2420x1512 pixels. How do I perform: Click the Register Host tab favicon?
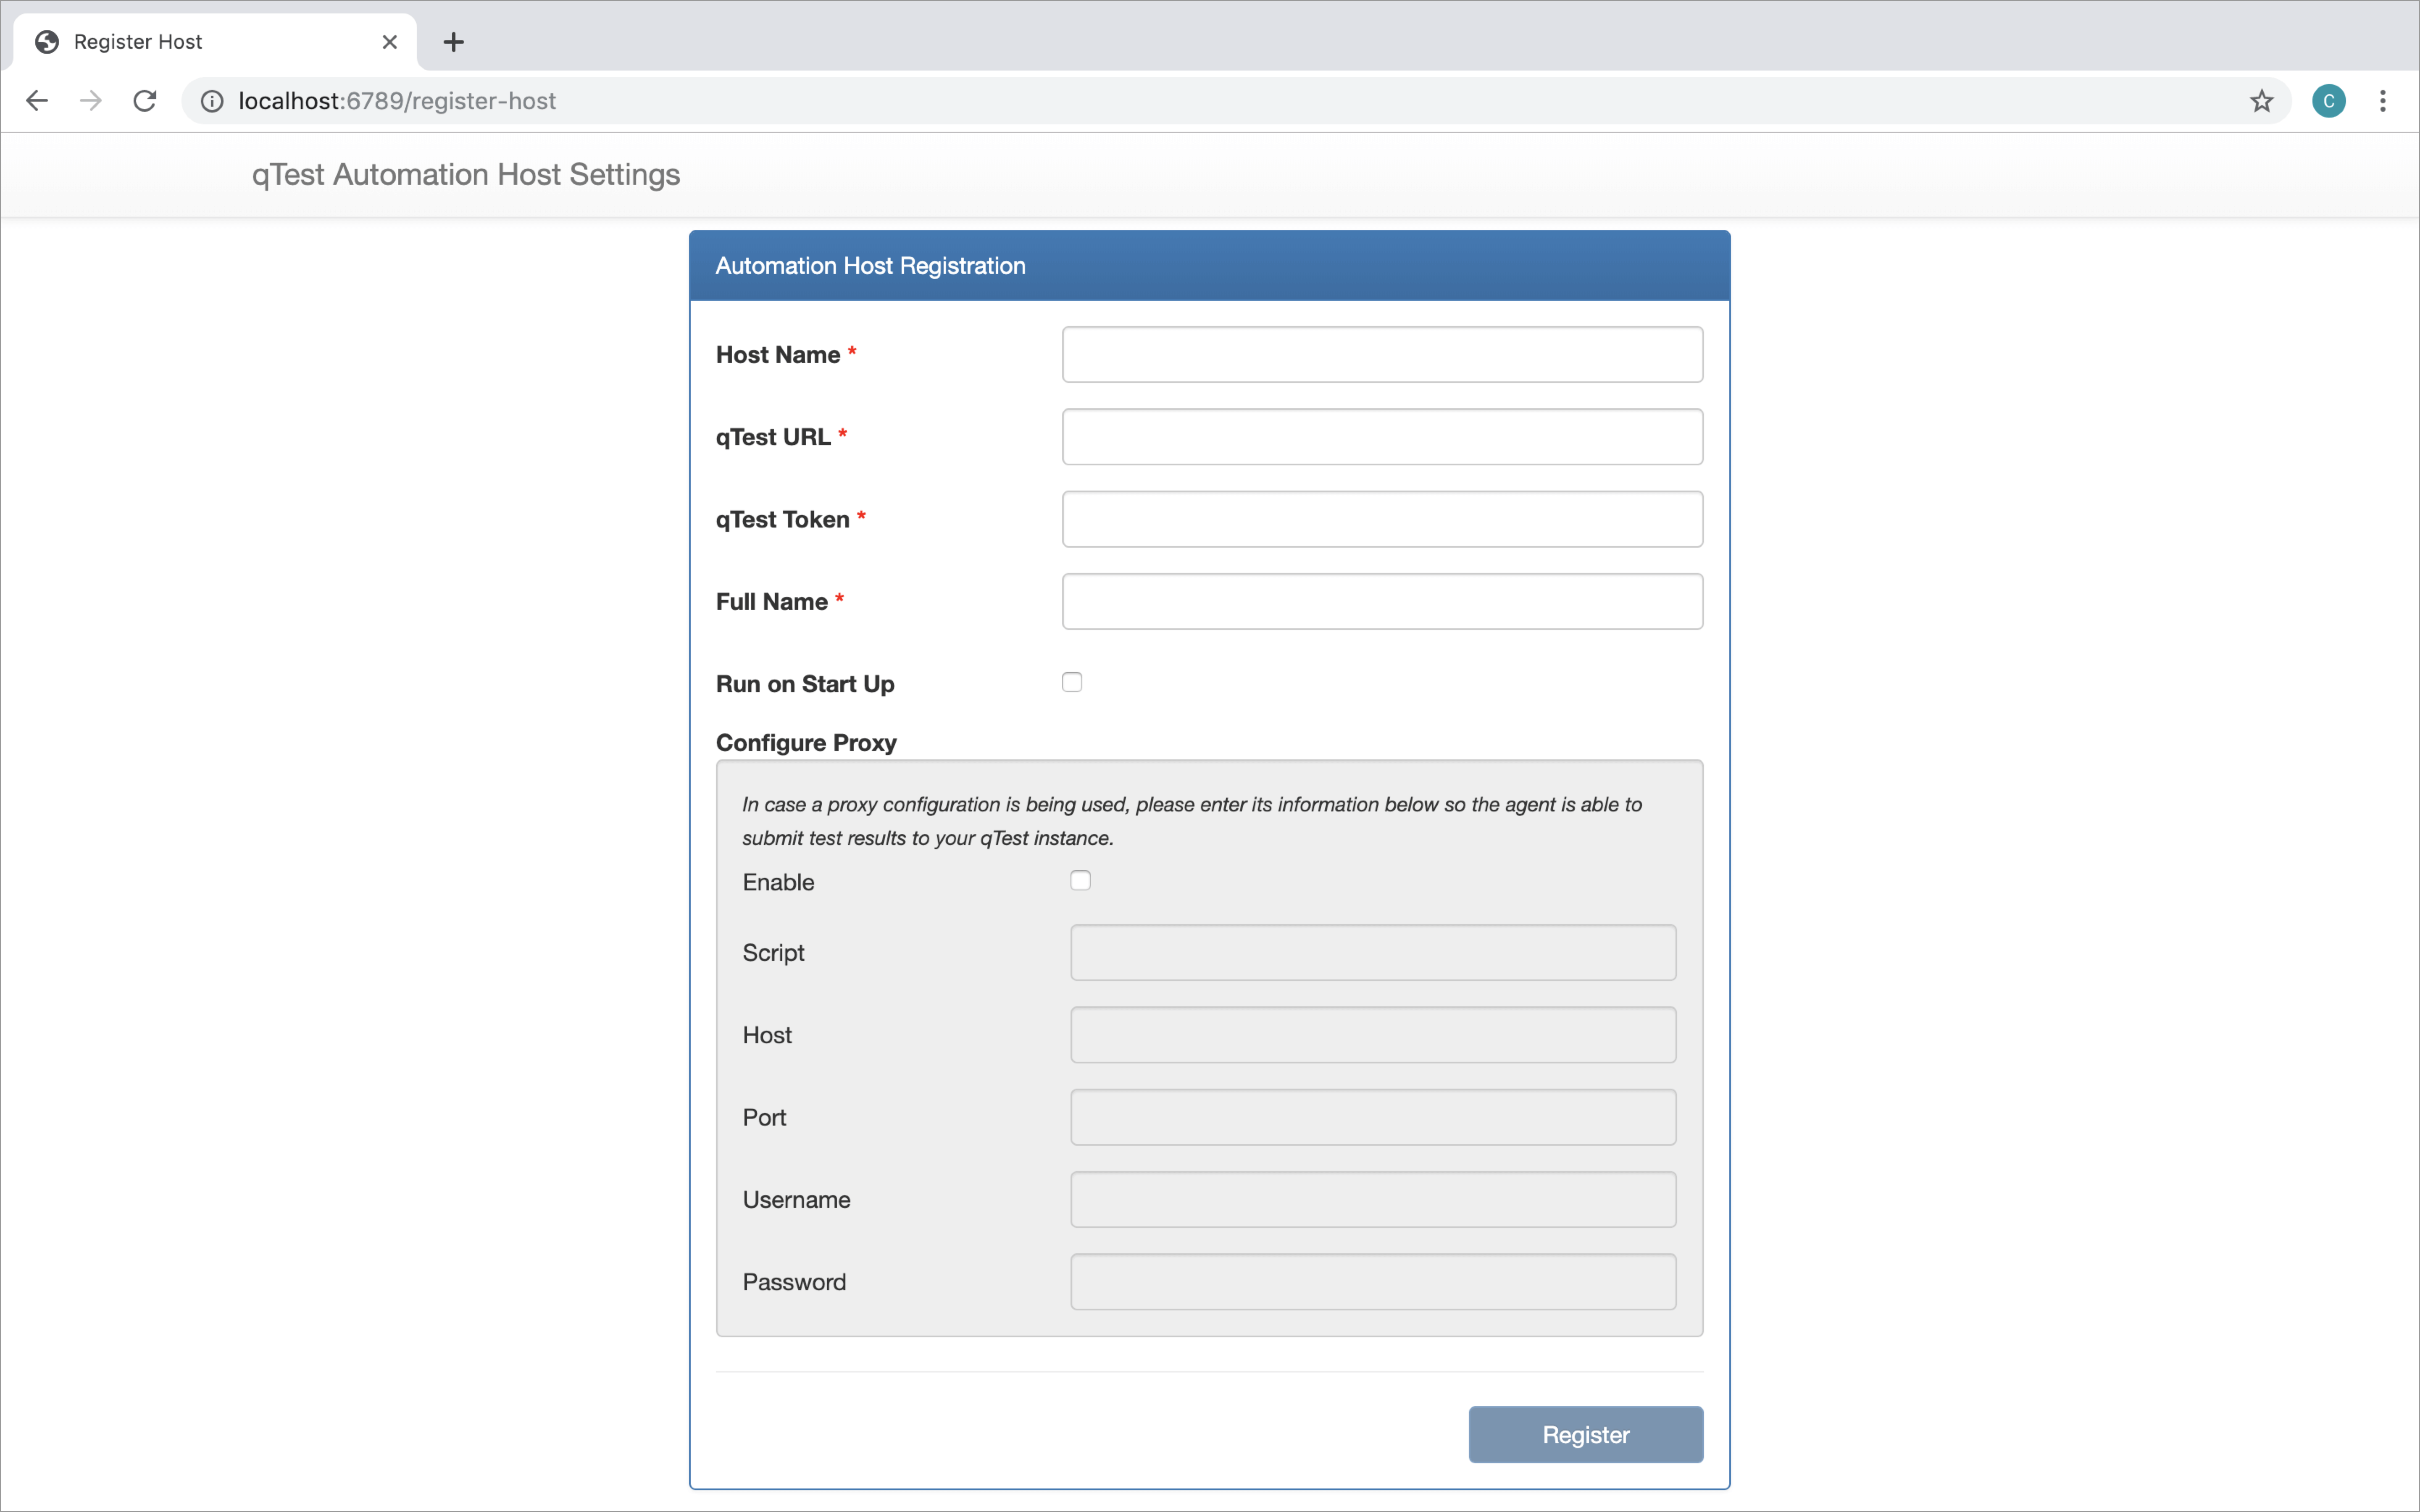[46, 41]
